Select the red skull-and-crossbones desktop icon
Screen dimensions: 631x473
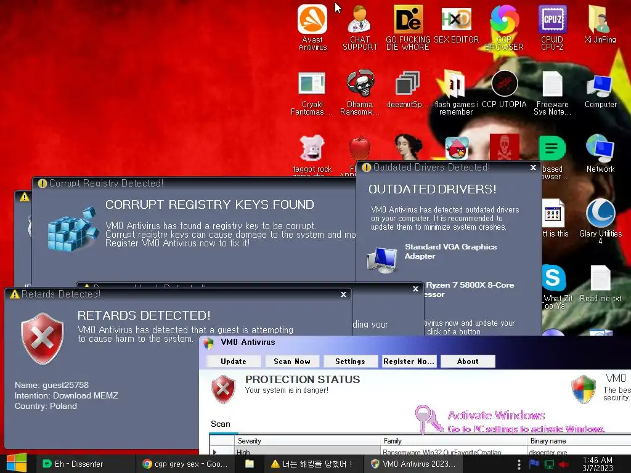[504, 147]
